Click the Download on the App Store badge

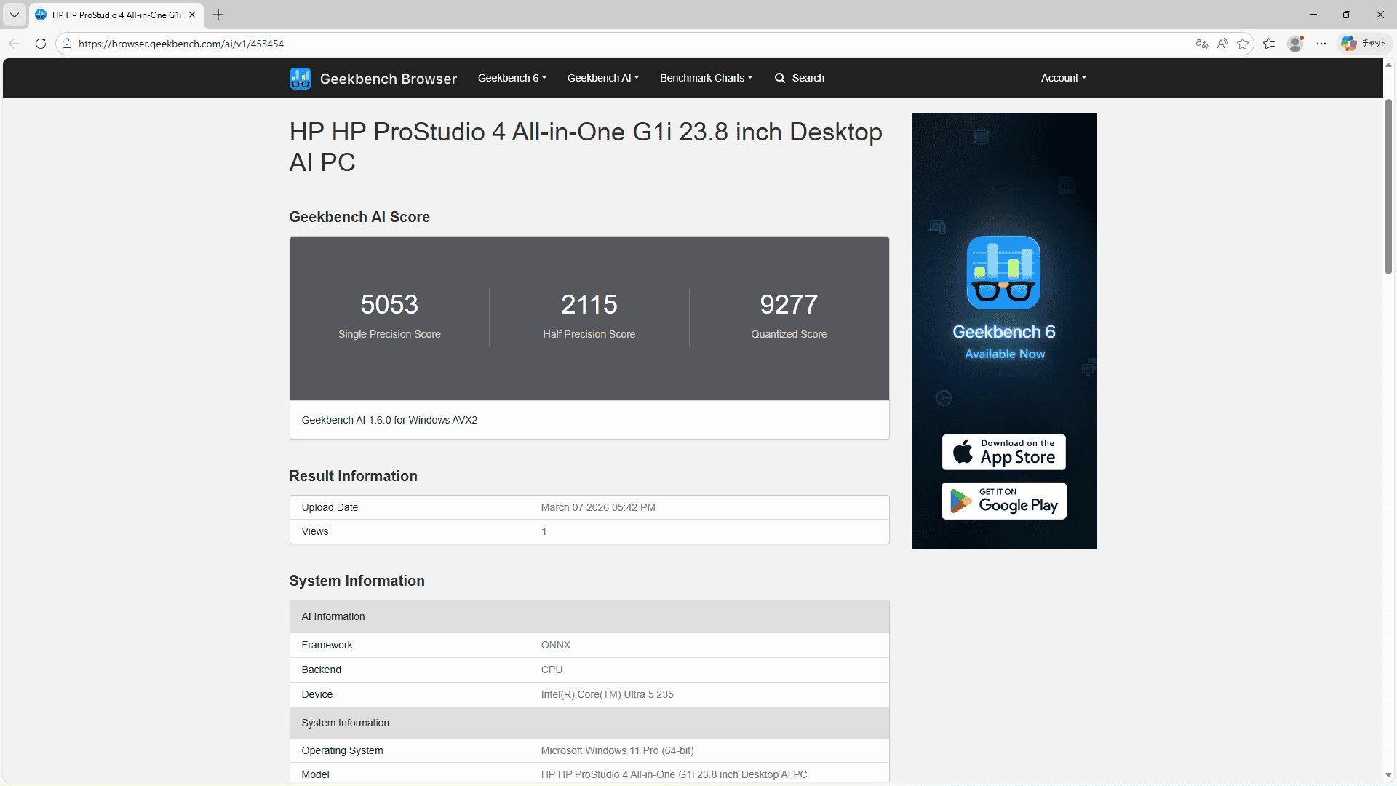1003,452
